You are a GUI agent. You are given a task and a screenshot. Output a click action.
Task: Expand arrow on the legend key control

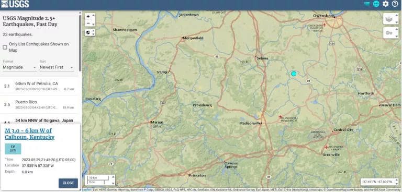(397, 33)
